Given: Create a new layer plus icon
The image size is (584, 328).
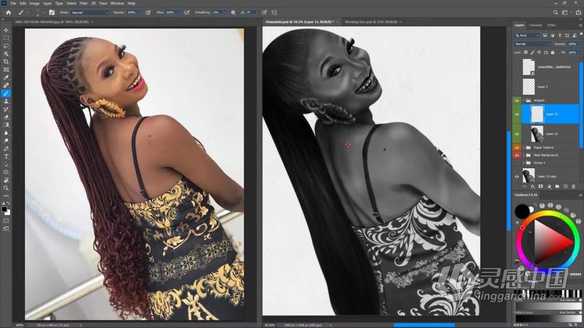Looking at the screenshot, I should coord(565,186).
